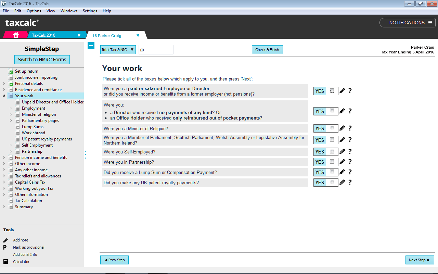This screenshot has width=438, height=274.
Task: Tick YES for paid or salaried Employee
Action: (332, 91)
